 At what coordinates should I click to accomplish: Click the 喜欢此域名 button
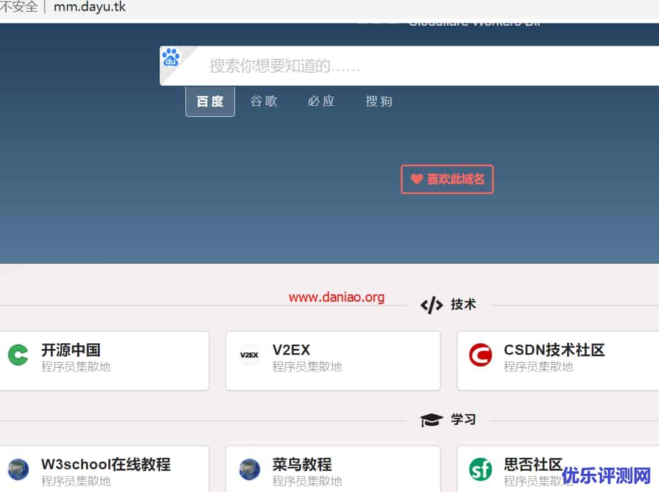click(447, 179)
